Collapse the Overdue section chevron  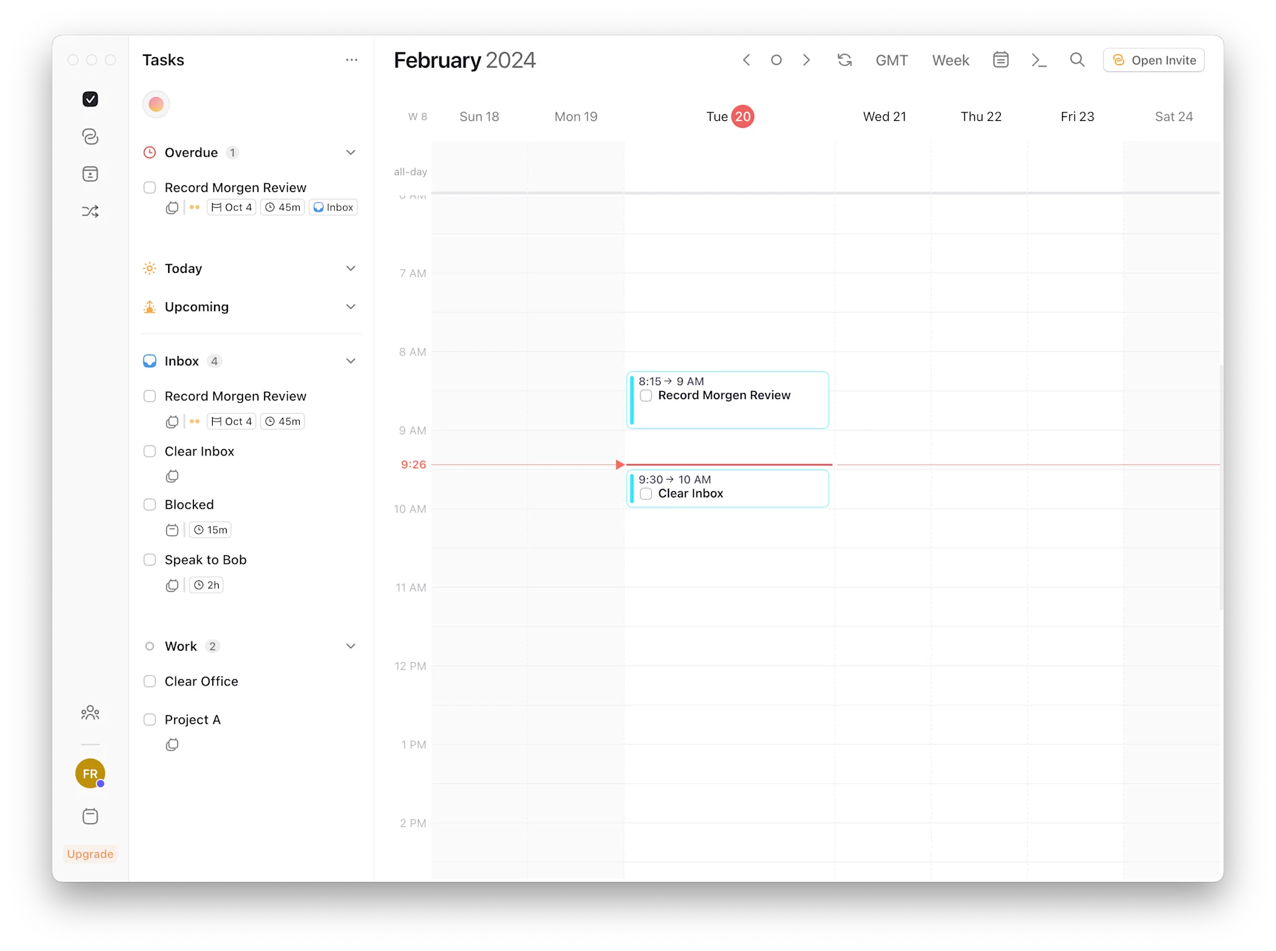(351, 153)
